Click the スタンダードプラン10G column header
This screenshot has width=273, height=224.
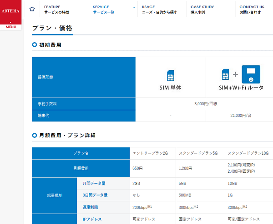point(248,153)
